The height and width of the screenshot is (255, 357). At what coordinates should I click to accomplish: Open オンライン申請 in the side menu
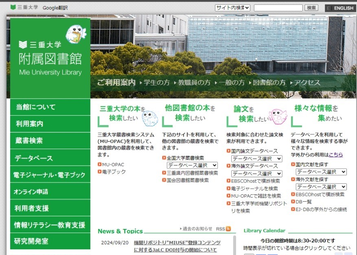[50, 191]
